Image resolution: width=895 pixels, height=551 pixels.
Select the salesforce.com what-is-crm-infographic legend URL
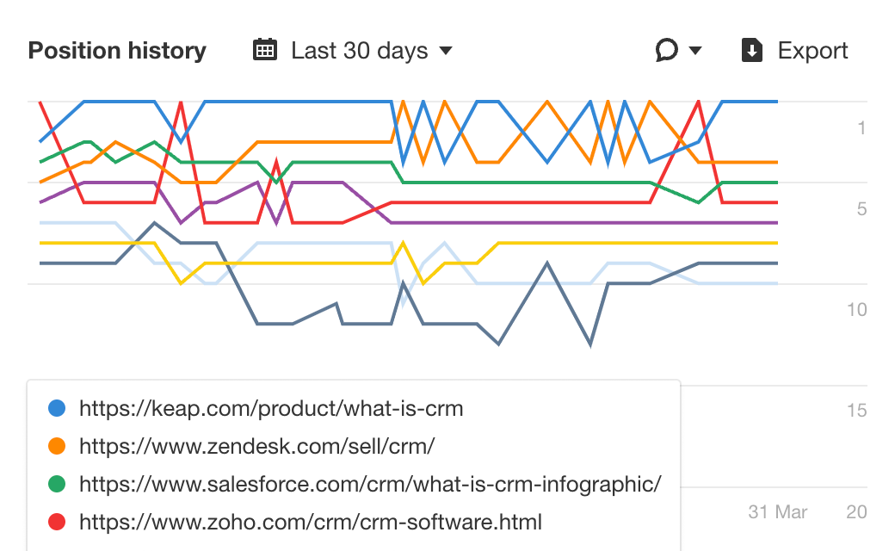point(370,484)
